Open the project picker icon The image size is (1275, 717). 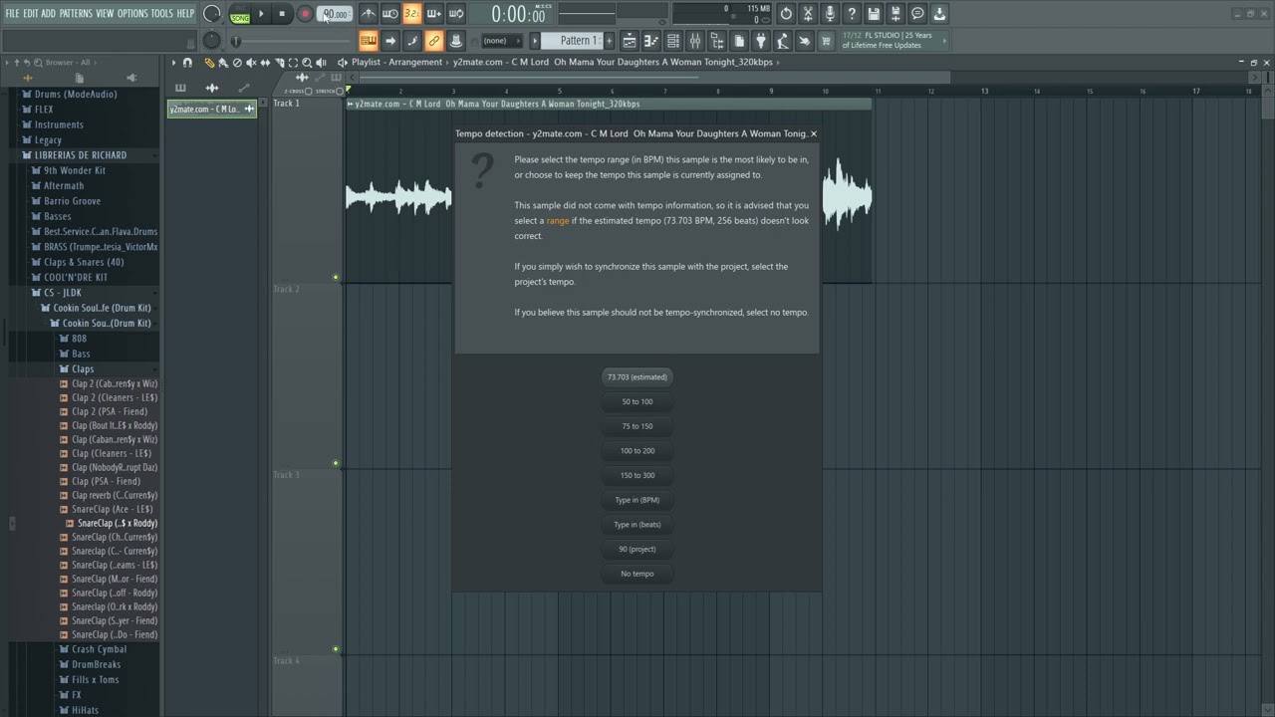point(739,41)
